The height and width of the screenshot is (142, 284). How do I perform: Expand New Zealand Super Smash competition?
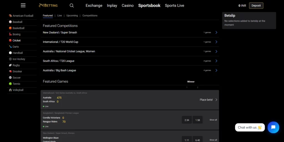[216, 33]
